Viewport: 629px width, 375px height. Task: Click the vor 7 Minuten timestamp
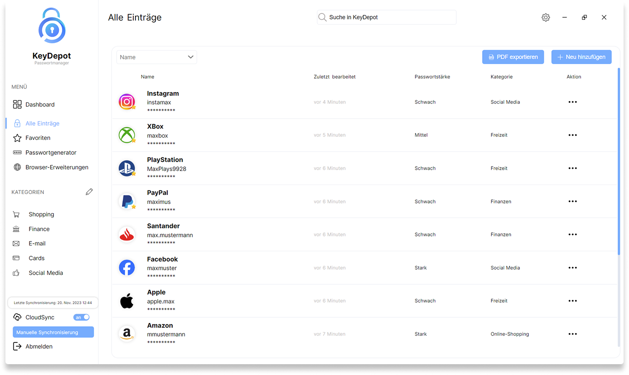[330, 334]
